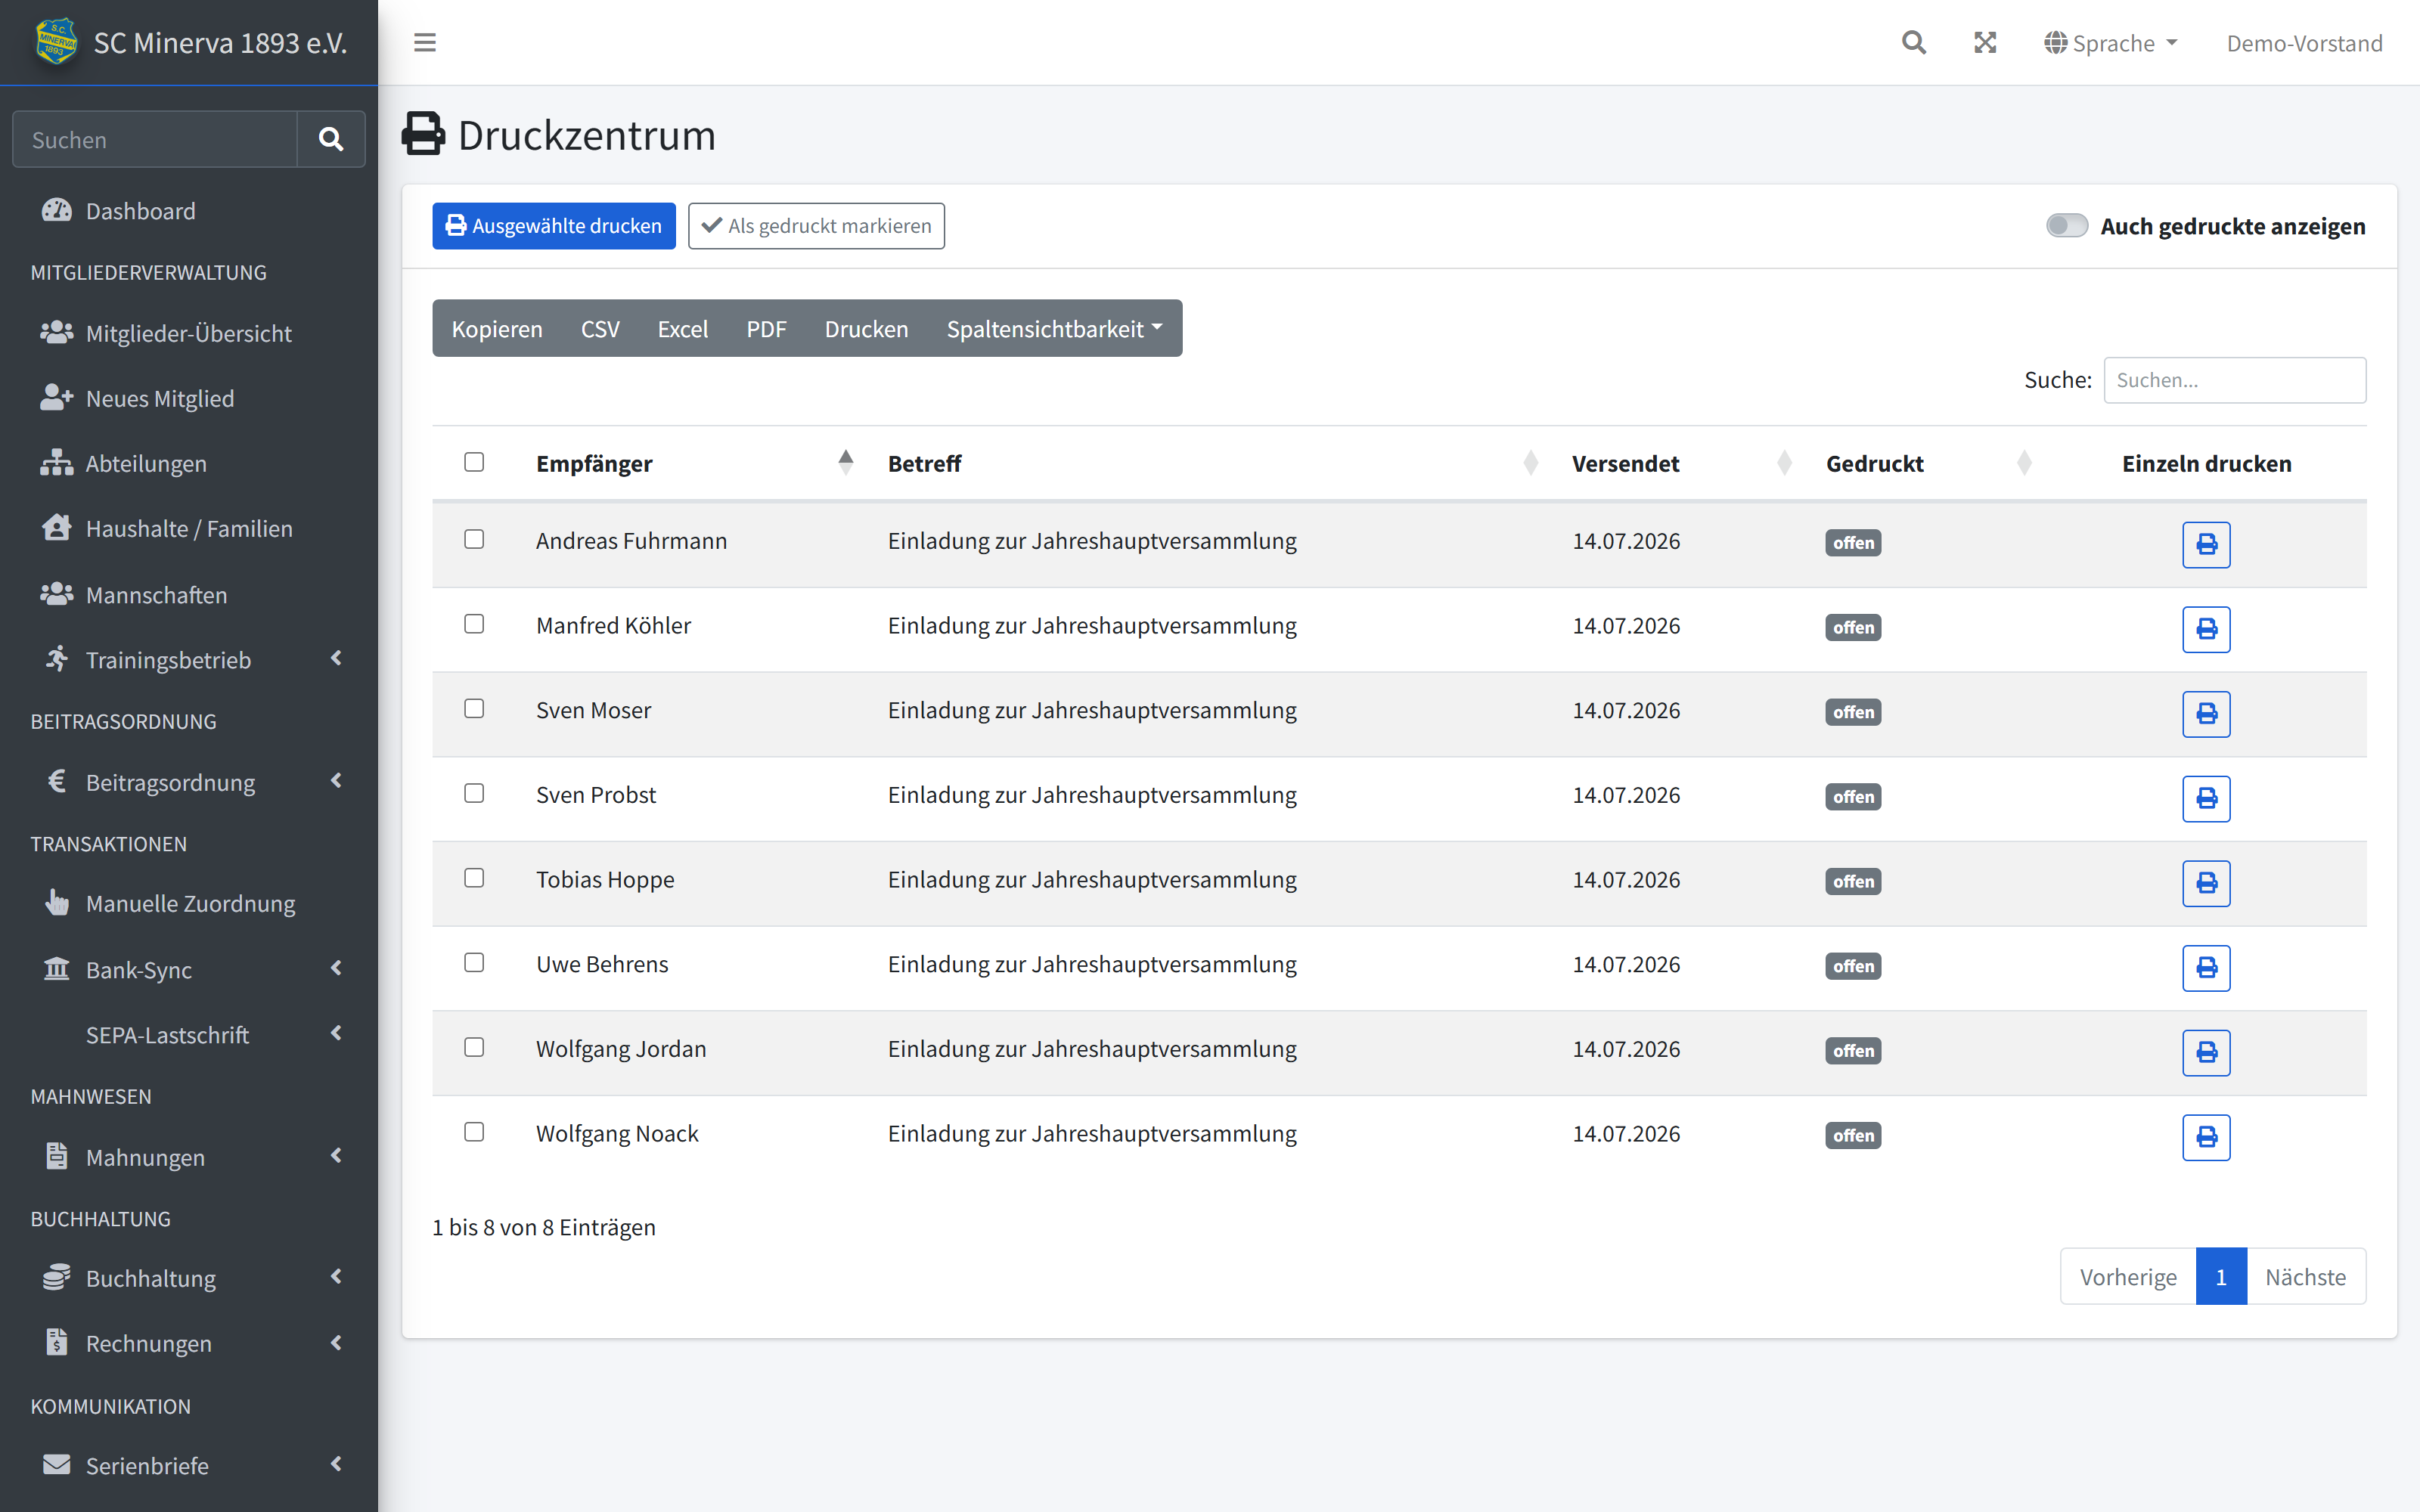
Task: Enable 'Auch gedruckte anzeigen' switch
Action: pos(2066,226)
